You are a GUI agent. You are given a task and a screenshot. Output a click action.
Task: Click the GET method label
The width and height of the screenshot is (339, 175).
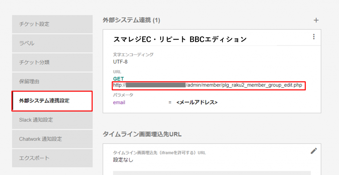118,79
